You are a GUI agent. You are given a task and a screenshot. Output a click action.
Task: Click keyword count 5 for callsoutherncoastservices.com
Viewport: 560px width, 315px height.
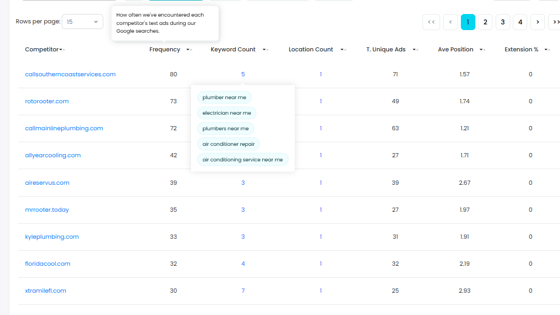(243, 74)
